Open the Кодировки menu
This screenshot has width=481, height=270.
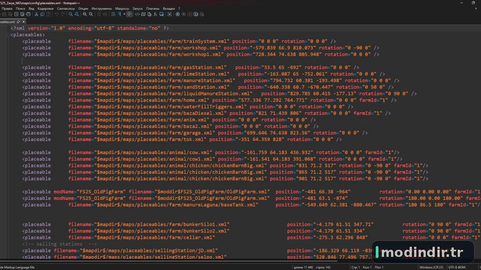45,8
